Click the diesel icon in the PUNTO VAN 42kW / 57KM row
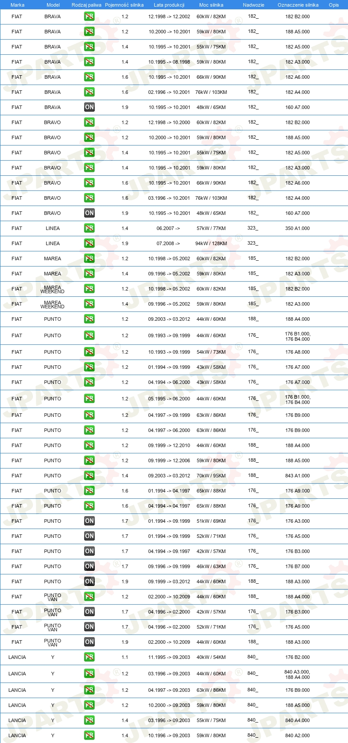The image size is (348, 743). 89,612
